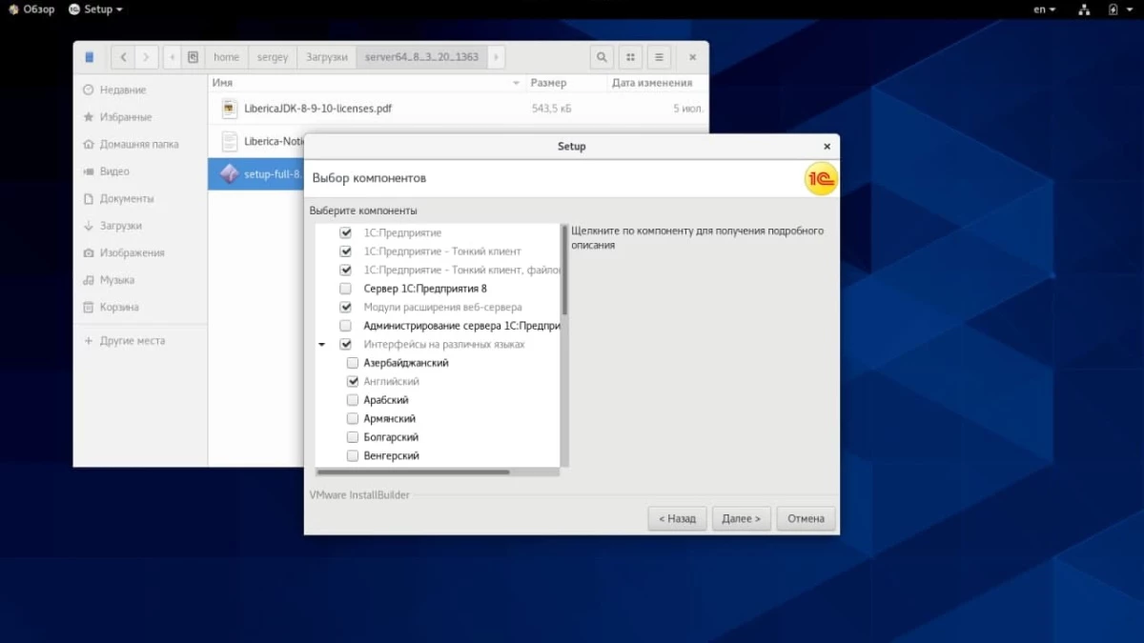Enable Администрирование сервера 1С checkbox
The height and width of the screenshot is (643, 1144).
tap(346, 326)
